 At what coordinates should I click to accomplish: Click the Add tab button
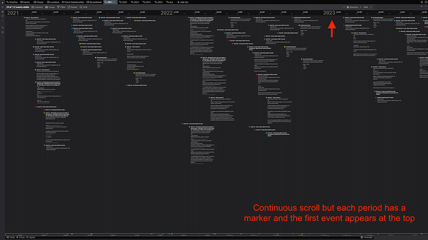[x=182, y=2]
